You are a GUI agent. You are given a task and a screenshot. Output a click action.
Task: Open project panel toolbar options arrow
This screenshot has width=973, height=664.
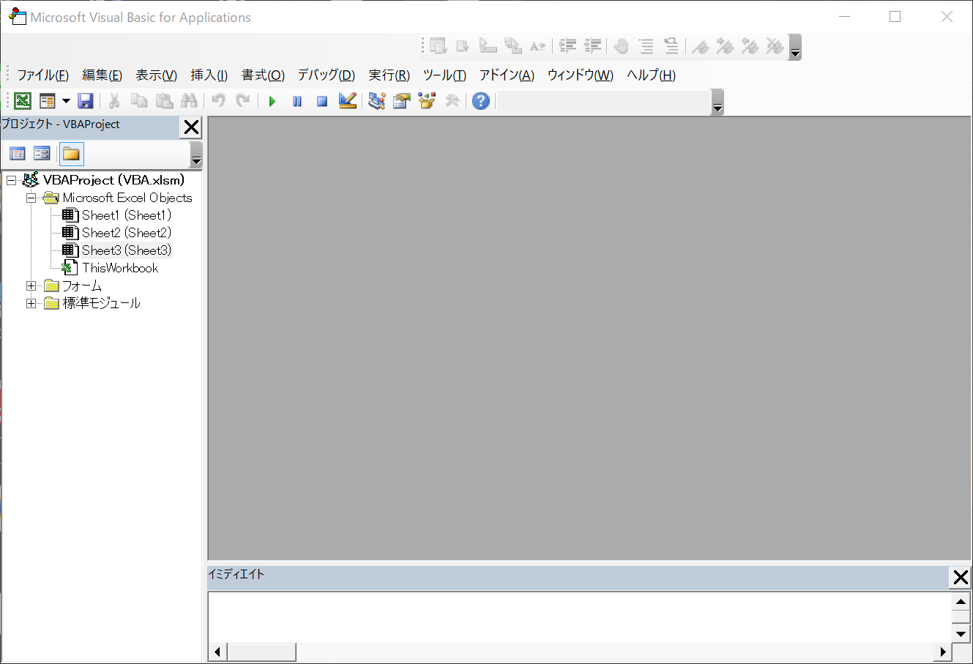195,155
